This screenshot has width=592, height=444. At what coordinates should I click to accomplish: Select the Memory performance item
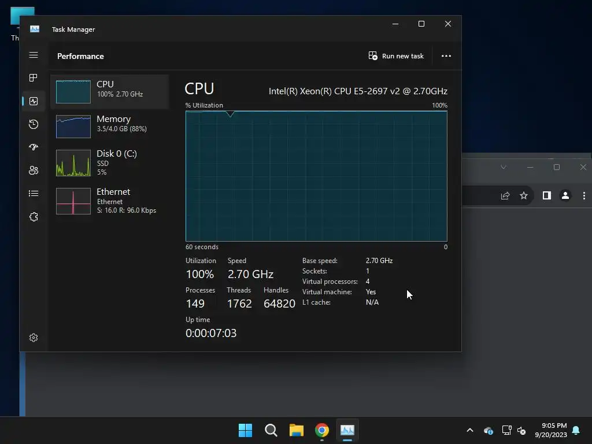pyautogui.click(x=109, y=127)
